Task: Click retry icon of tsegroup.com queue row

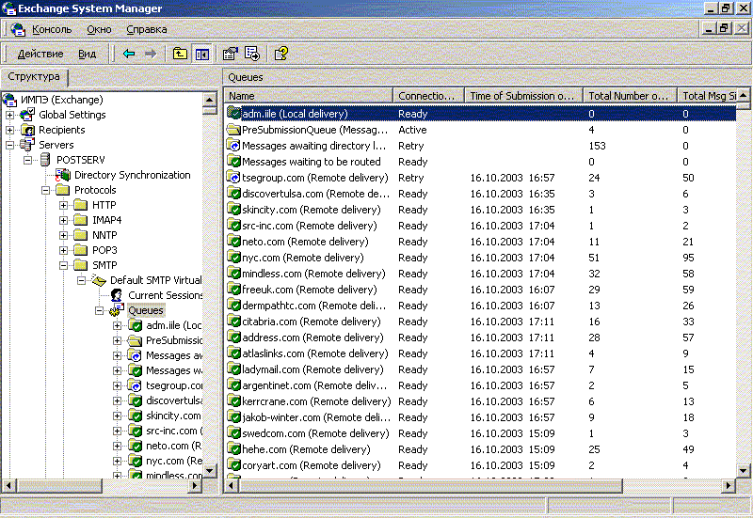Action: [x=233, y=178]
